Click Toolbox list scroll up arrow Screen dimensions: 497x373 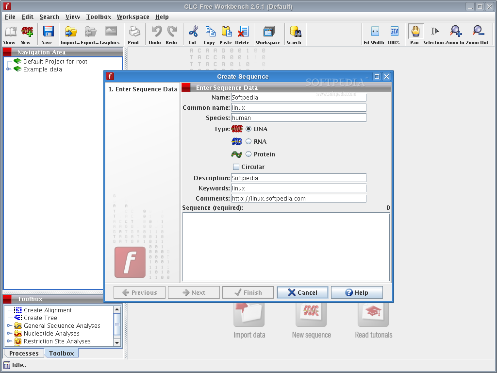117,309
